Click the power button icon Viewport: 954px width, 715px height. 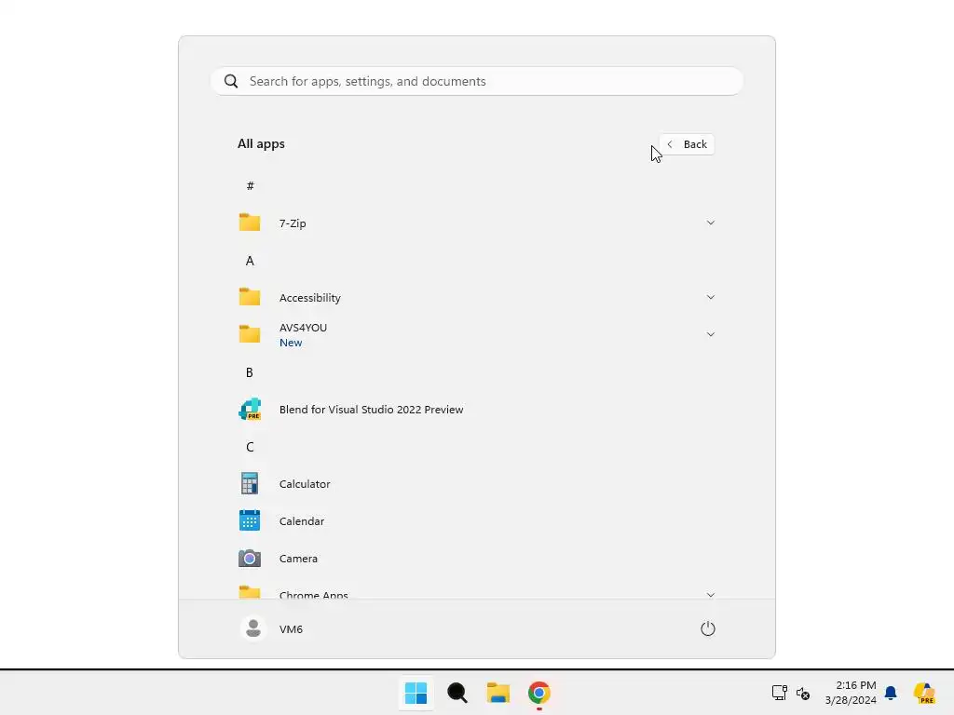708,628
